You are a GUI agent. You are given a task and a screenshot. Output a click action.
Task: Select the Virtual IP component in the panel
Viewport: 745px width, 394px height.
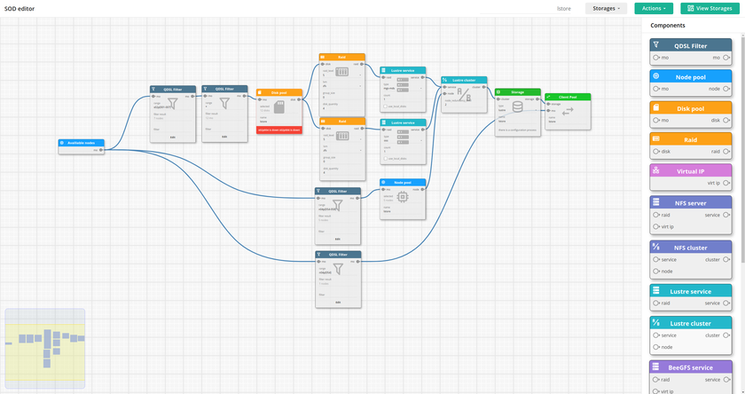point(691,170)
